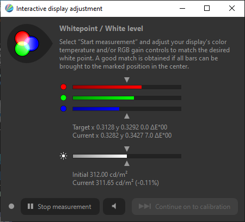Screen dimensions: 245x222
Task: Click the up arrow marker below blue bar
Action: (127, 116)
